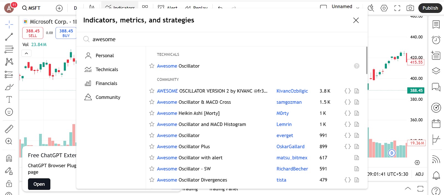This screenshot has height=195, width=444.
Task: Click the Publish button
Action: [430, 8]
